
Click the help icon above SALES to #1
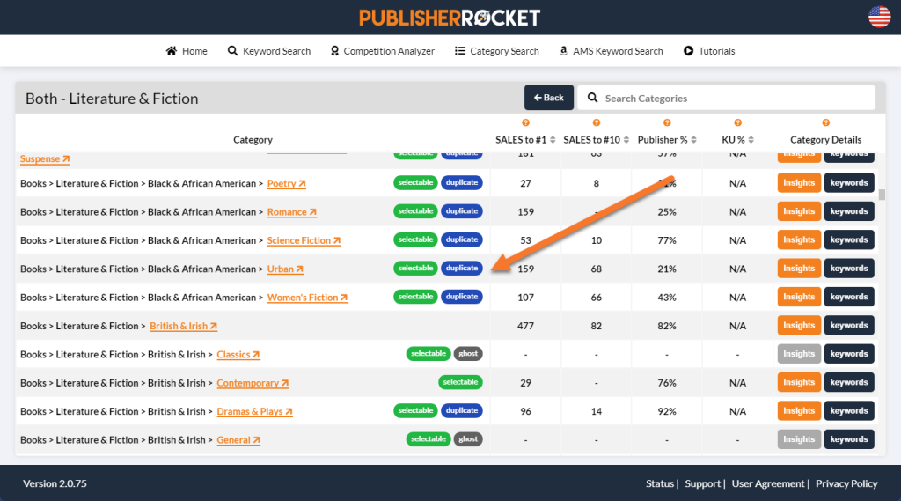click(526, 123)
